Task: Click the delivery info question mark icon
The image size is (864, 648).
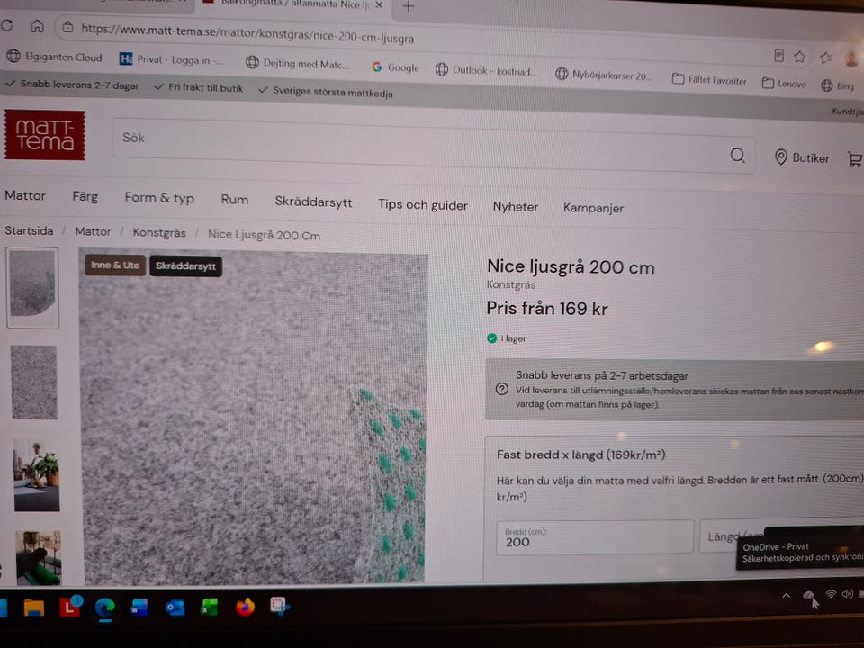Action: pos(501,389)
